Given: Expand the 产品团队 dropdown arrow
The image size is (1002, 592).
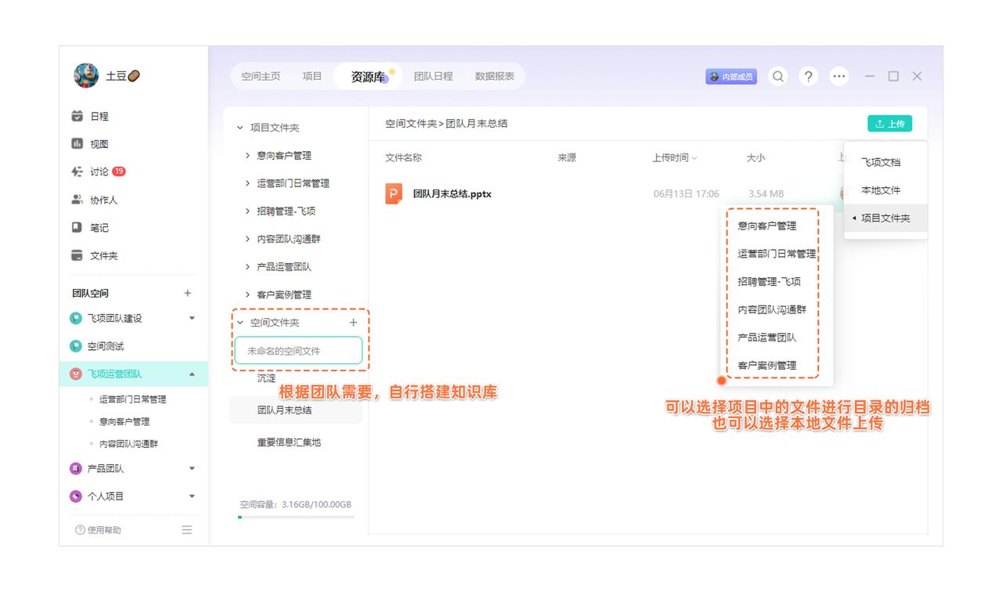Looking at the screenshot, I should [192, 468].
